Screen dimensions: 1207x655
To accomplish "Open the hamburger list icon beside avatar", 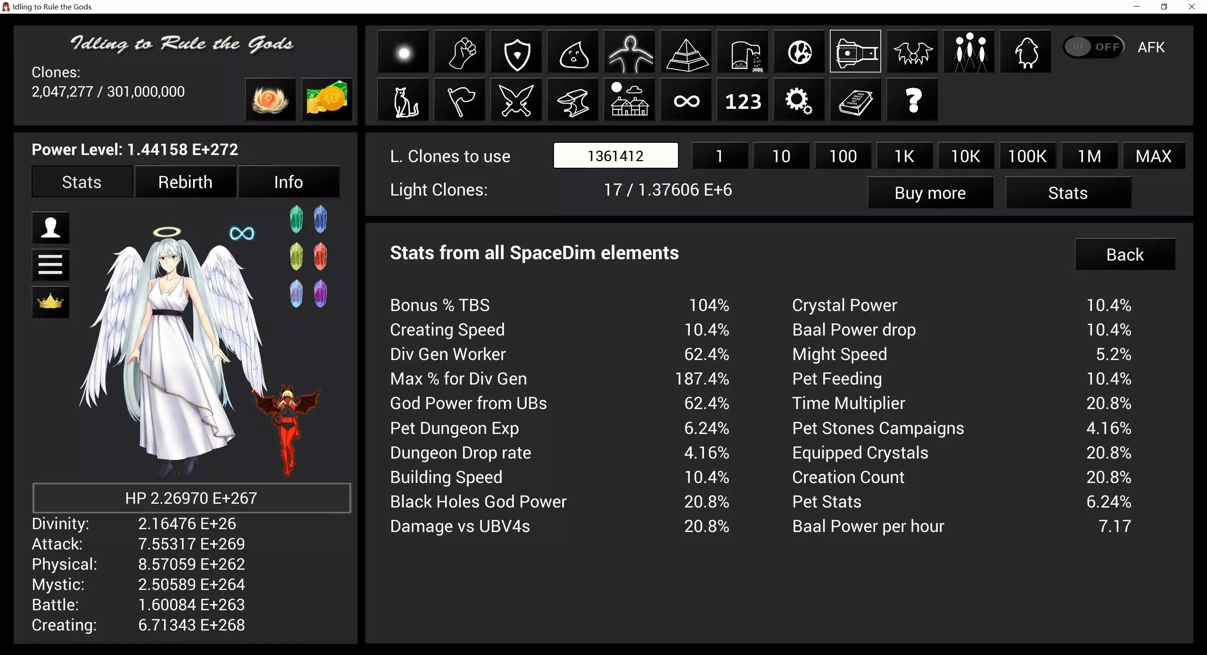I will tap(50, 264).
